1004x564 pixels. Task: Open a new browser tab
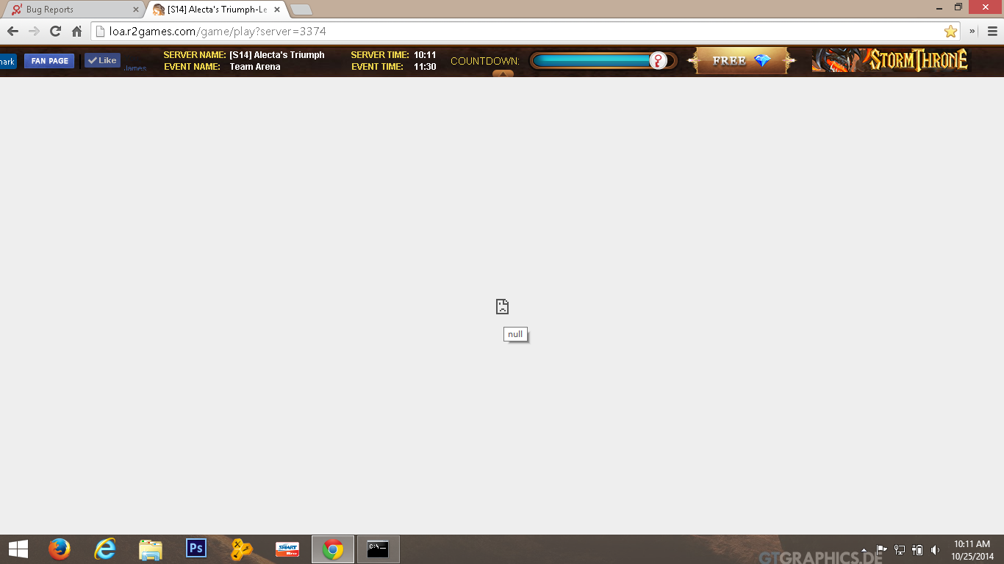301,10
